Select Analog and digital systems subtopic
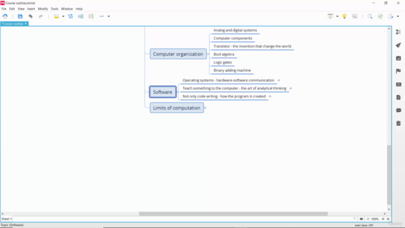This screenshot has height=228, width=405. click(x=235, y=30)
